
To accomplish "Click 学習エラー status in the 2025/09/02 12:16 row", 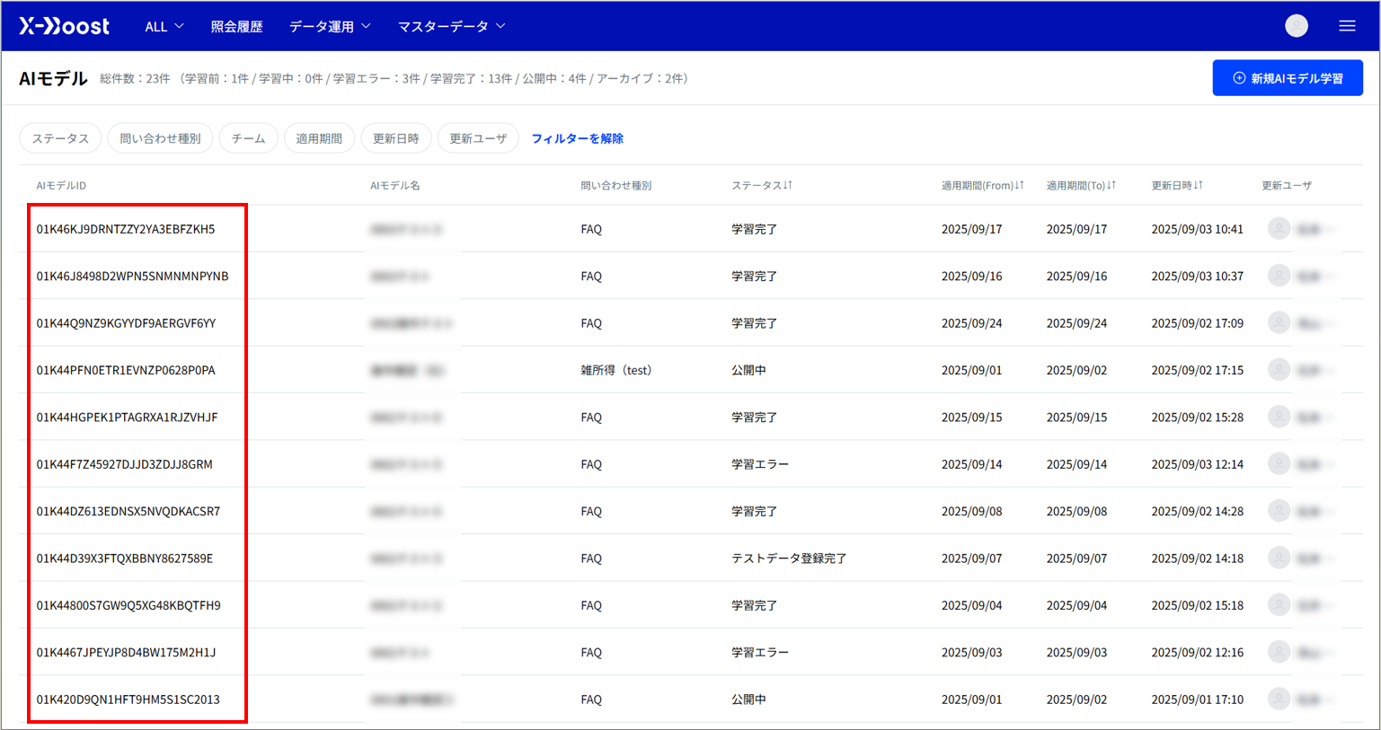I will tap(760, 652).
